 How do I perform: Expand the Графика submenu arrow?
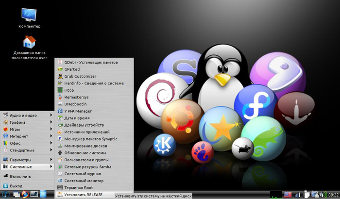(51, 122)
